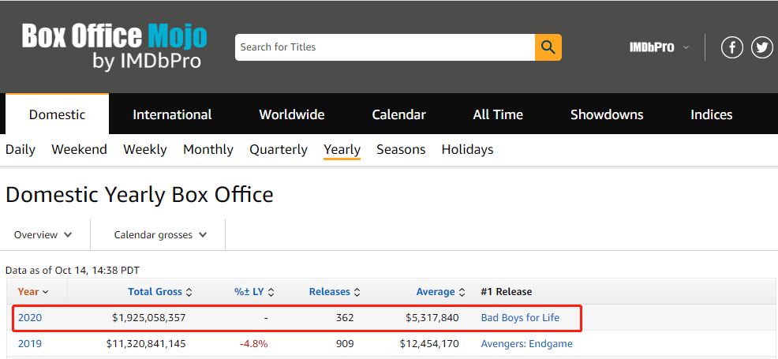The image size is (778, 359).
Task: Expand the IMDbPro dropdown menu
Action: pos(659,47)
